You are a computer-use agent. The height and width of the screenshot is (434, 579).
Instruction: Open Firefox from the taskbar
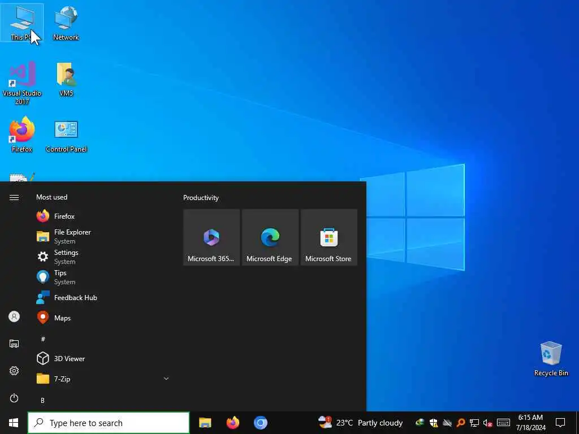[x=232, y=423]
